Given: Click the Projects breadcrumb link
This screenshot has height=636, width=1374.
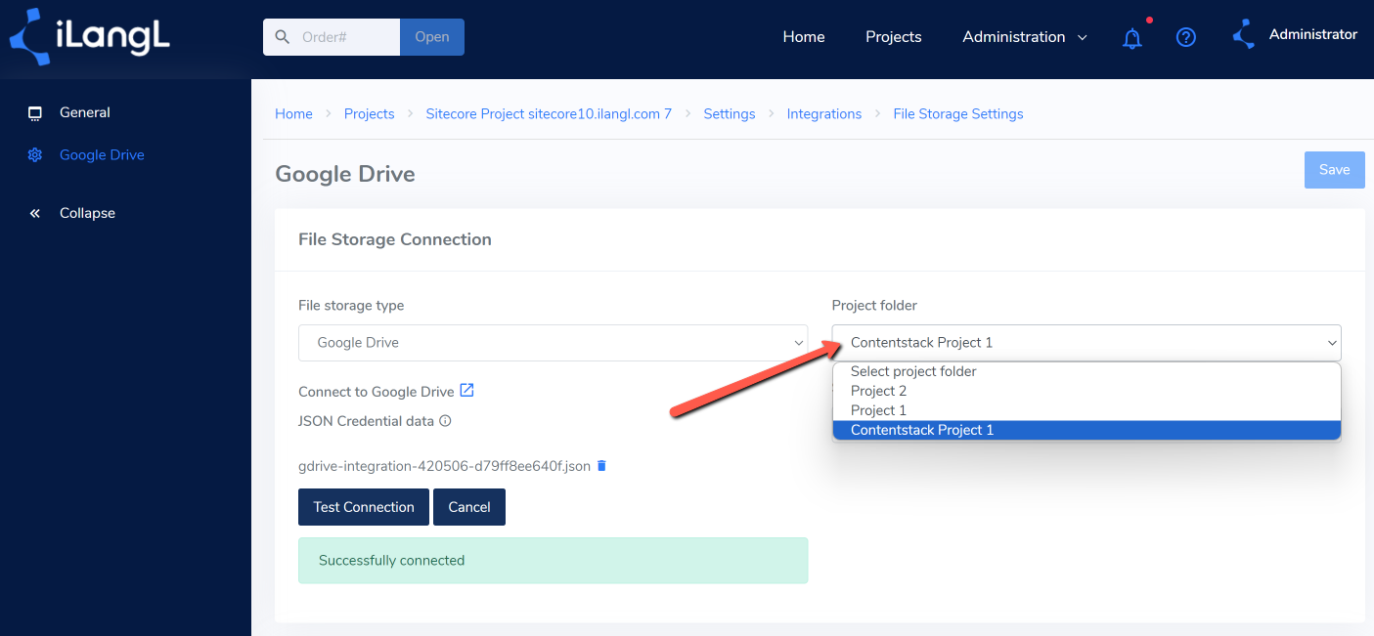Looking at the screenshot, I should [370, 114].
